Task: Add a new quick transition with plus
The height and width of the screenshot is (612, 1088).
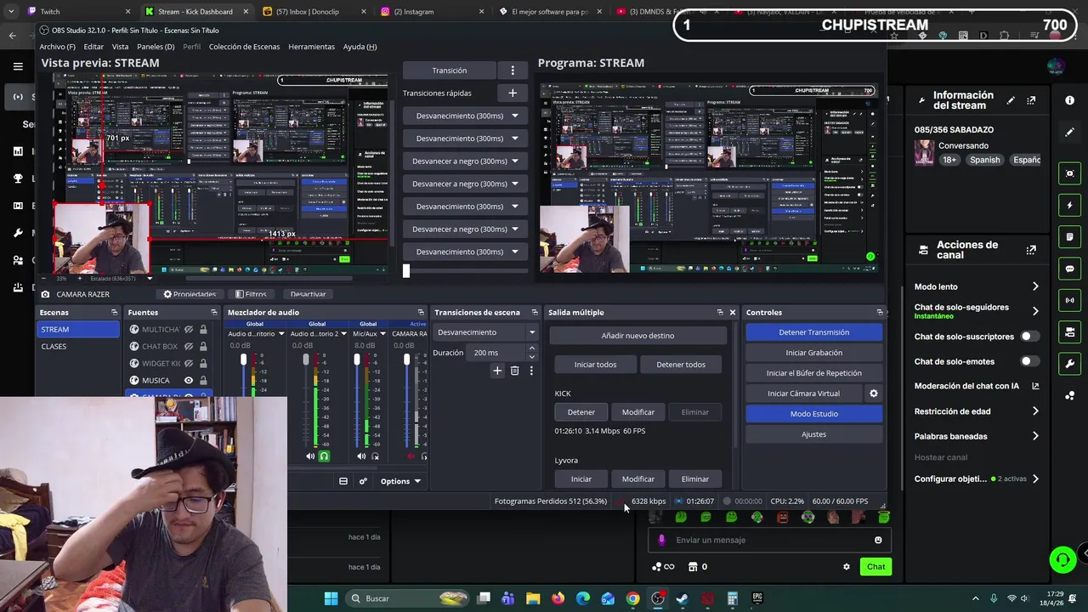Action: [513, 93]
